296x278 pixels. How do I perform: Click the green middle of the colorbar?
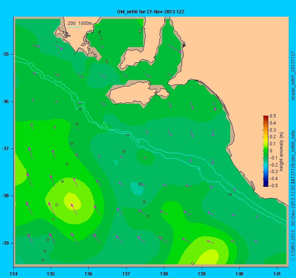tap(266, 151)
